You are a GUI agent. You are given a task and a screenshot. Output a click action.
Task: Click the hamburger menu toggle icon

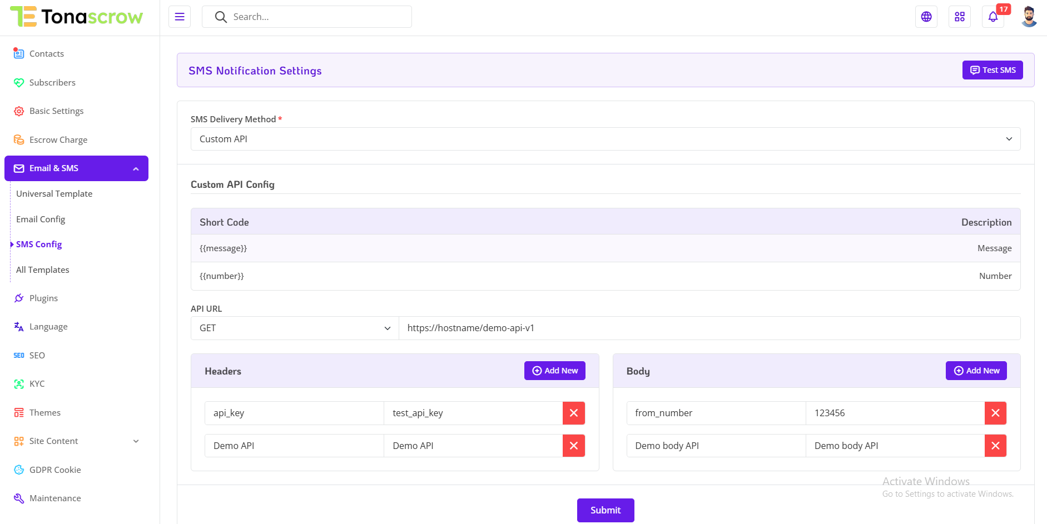point(180,17)
